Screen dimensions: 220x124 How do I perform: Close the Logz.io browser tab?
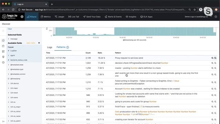(46, 4)
